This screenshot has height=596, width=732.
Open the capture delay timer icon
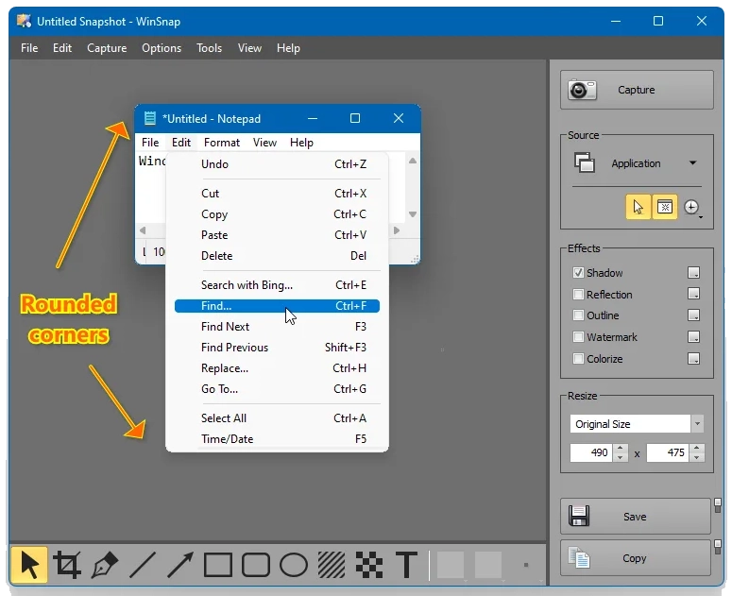(x=691, y=207)
